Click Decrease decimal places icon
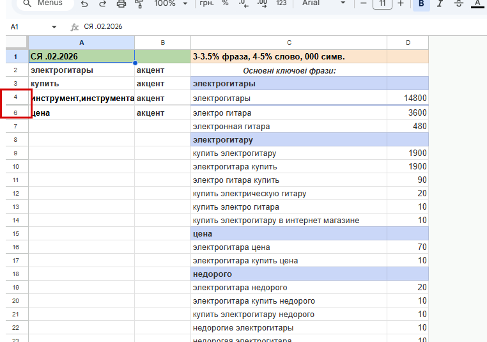The width and height of the screenshot is (487, 342). (x=243, y=4)
